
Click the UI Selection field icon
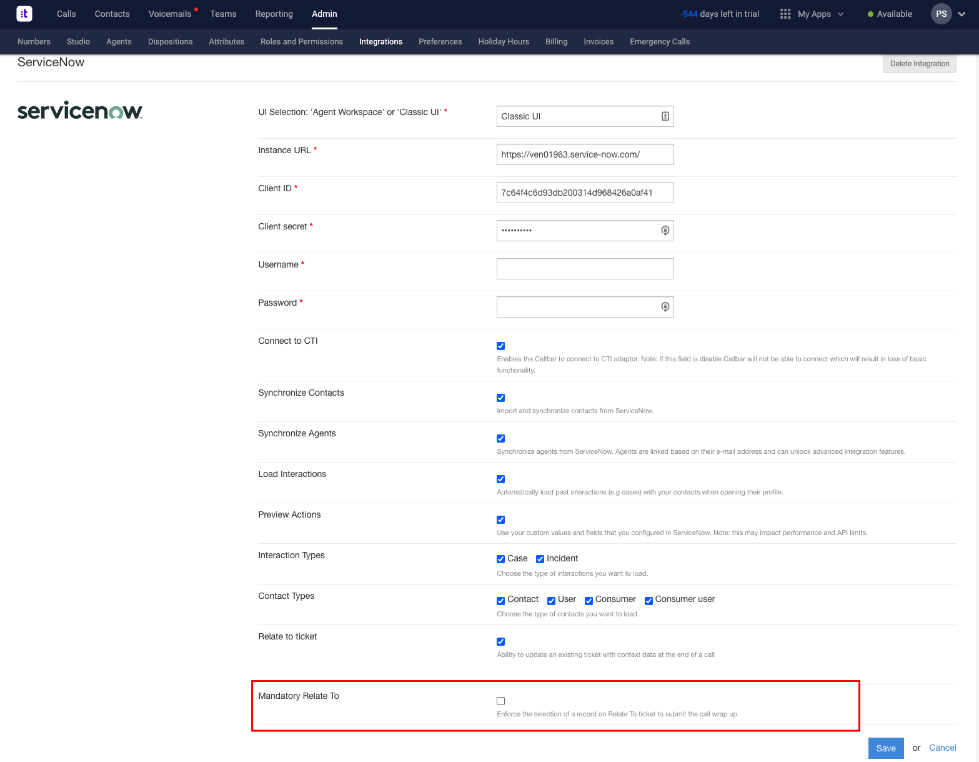point(664,116)
